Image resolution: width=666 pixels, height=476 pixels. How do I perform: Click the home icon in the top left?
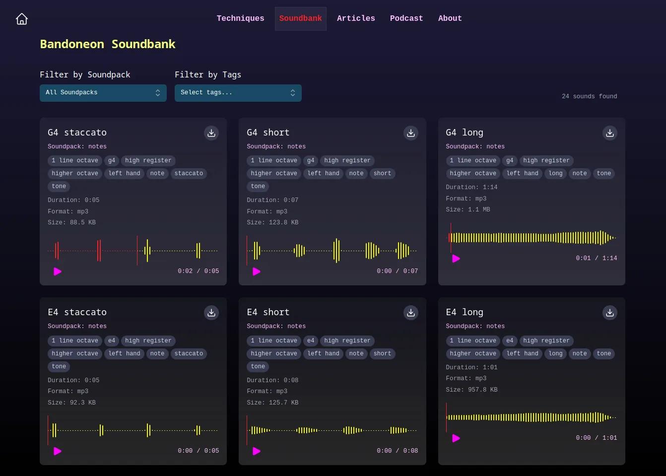21,18
